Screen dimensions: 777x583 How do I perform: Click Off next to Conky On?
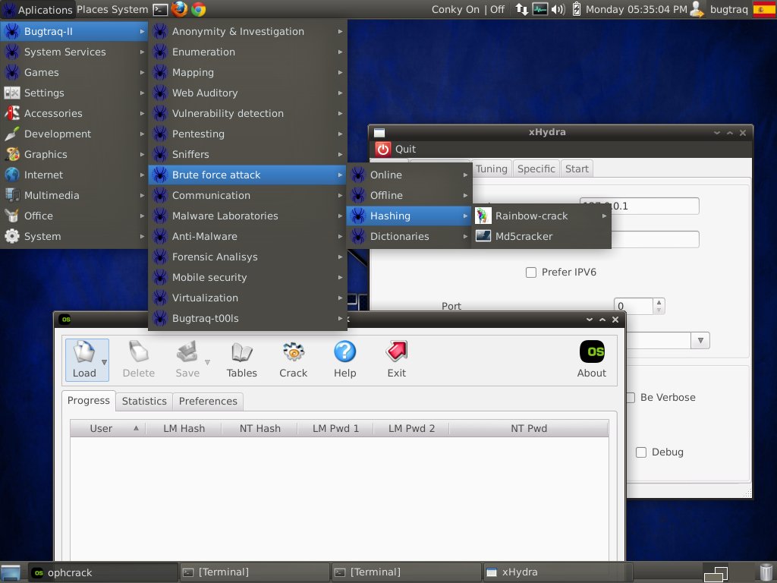pos(497,9)
